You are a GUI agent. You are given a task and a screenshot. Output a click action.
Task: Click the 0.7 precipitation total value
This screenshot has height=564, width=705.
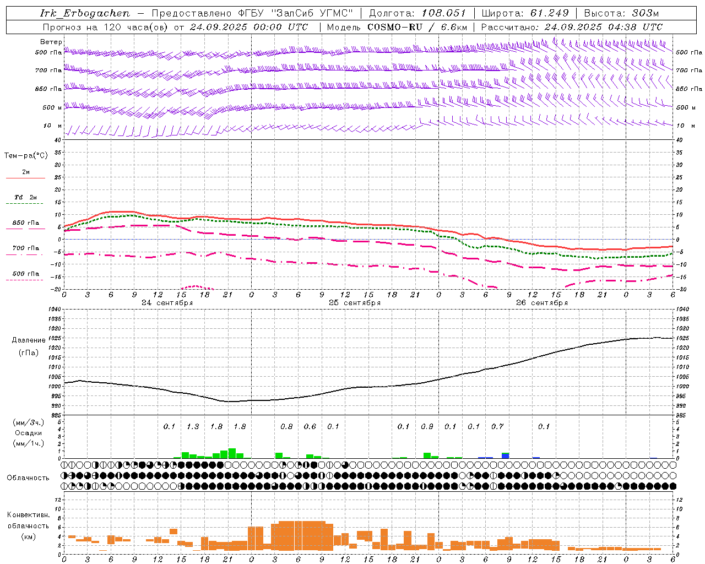click(497, 427)
